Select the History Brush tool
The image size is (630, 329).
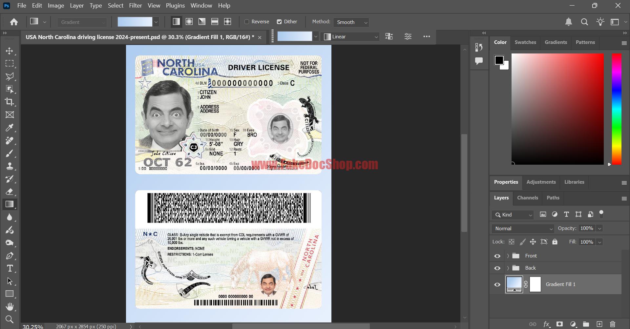click(x=10, y=179)
